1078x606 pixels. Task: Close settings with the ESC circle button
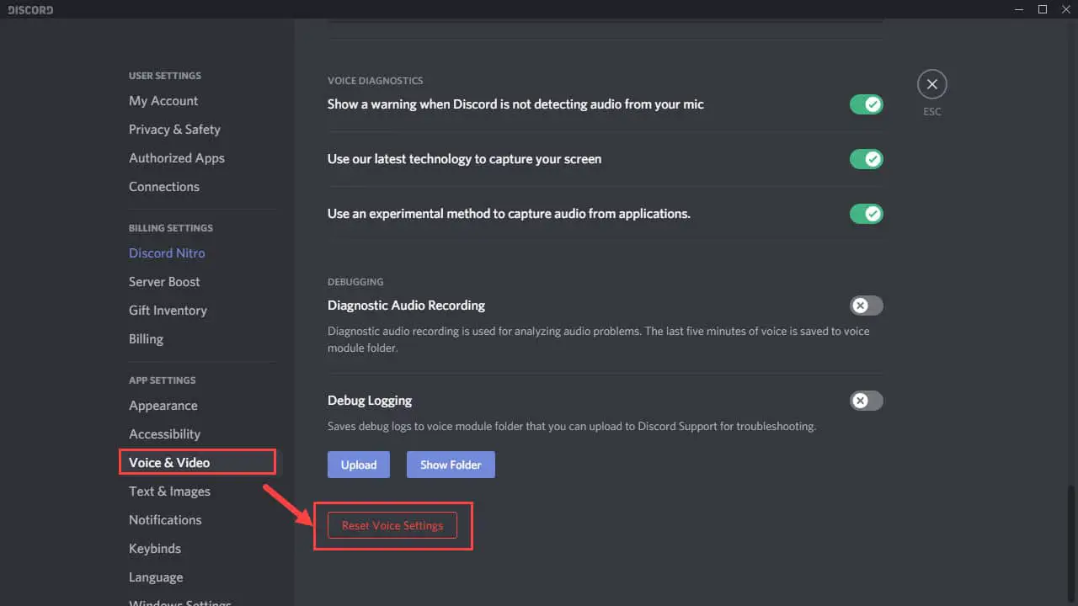tap(931, 84)
